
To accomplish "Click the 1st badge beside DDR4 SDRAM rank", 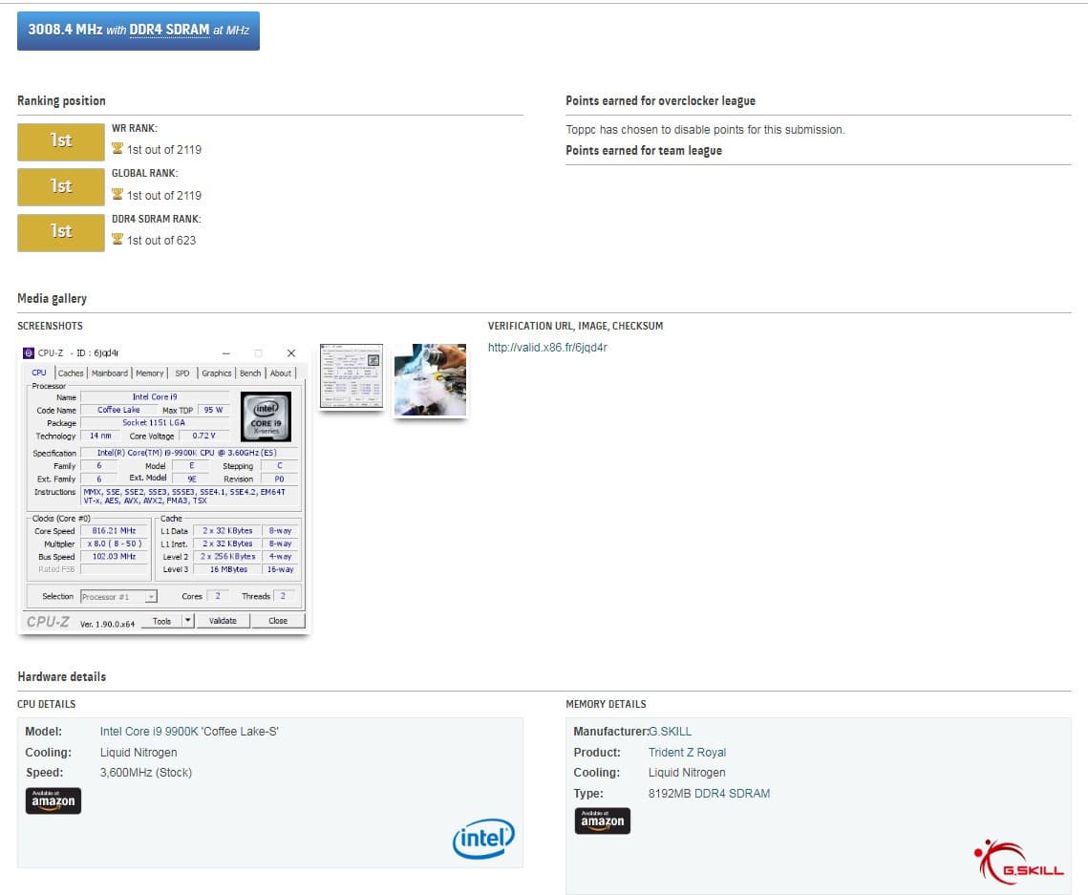I will (61, 232).
